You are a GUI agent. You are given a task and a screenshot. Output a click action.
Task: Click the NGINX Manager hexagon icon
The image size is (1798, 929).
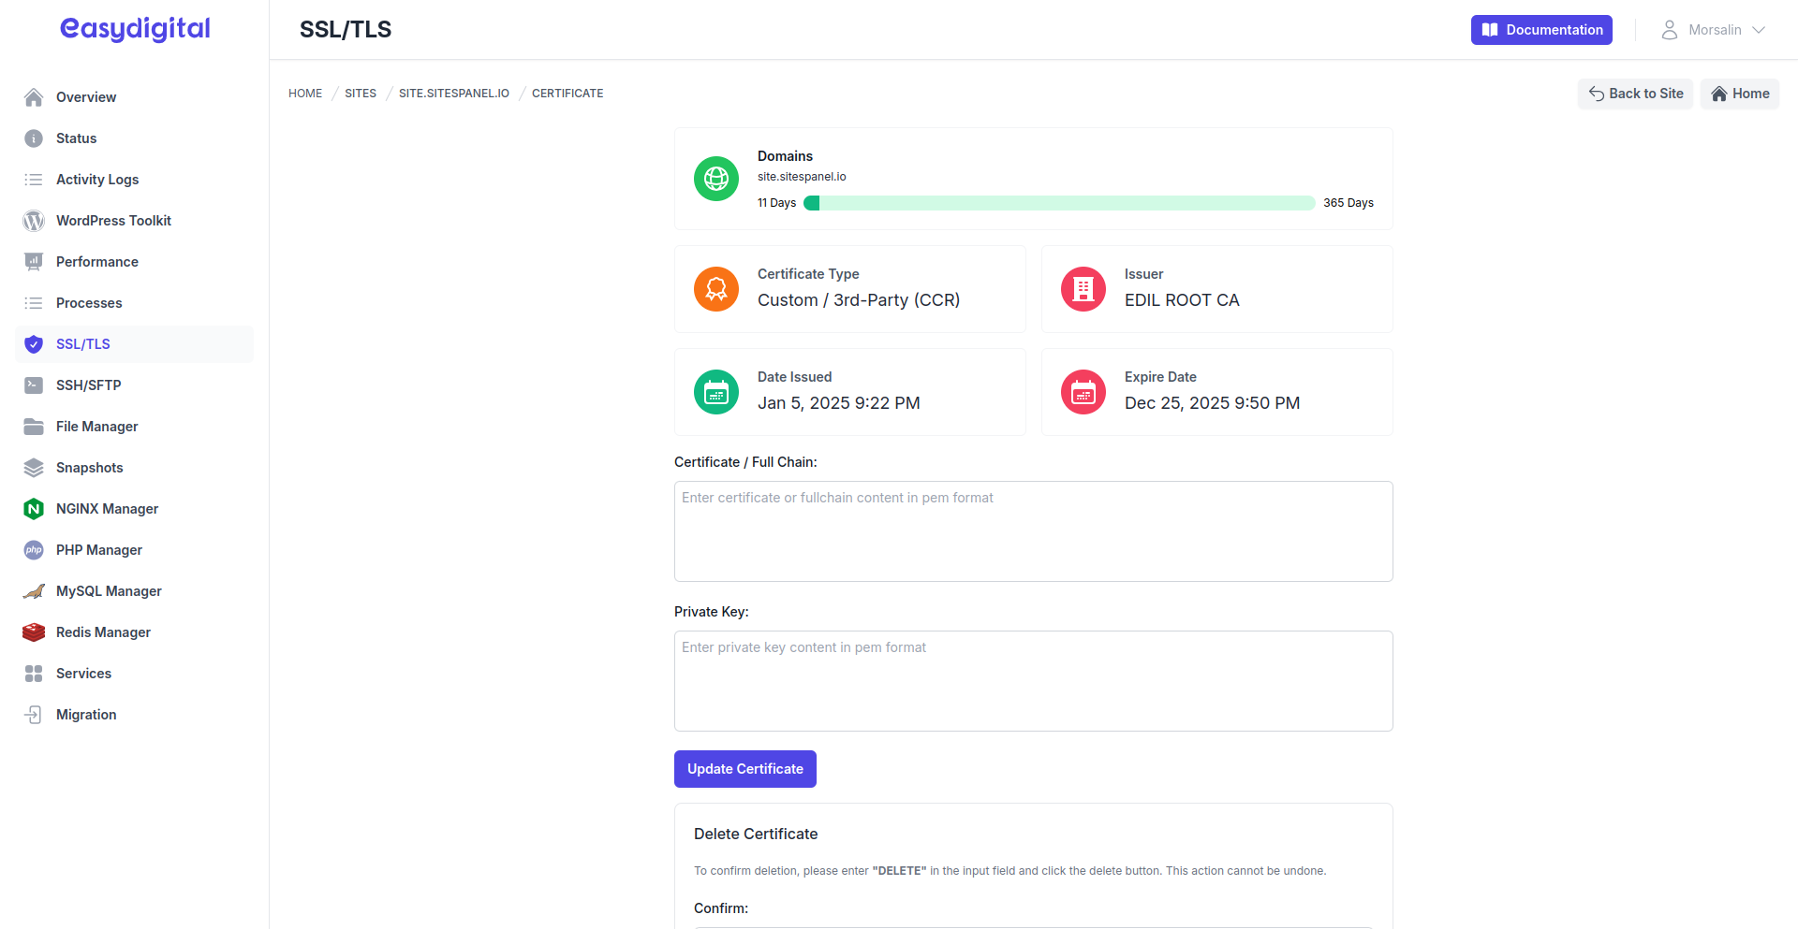pos(34,509)
